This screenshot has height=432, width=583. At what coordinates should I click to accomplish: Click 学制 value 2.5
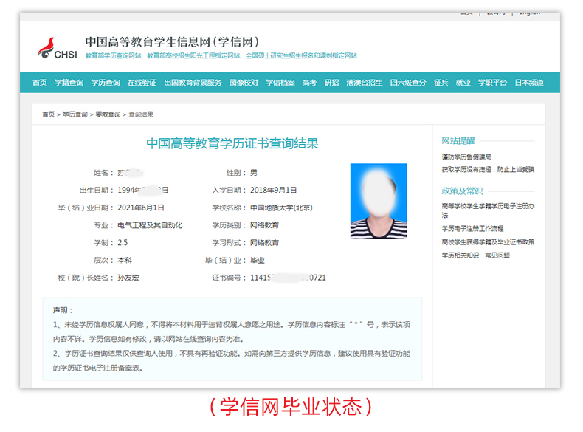123,243
